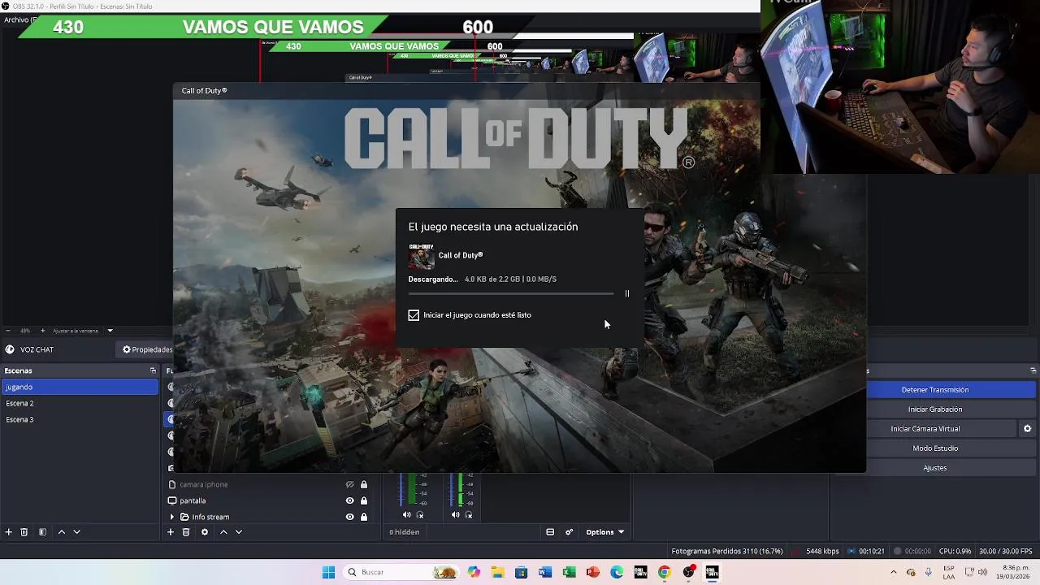Viewport: 1040px width, 585px height.
Task: Hide the 'pantalla' source
Action: 350,500
